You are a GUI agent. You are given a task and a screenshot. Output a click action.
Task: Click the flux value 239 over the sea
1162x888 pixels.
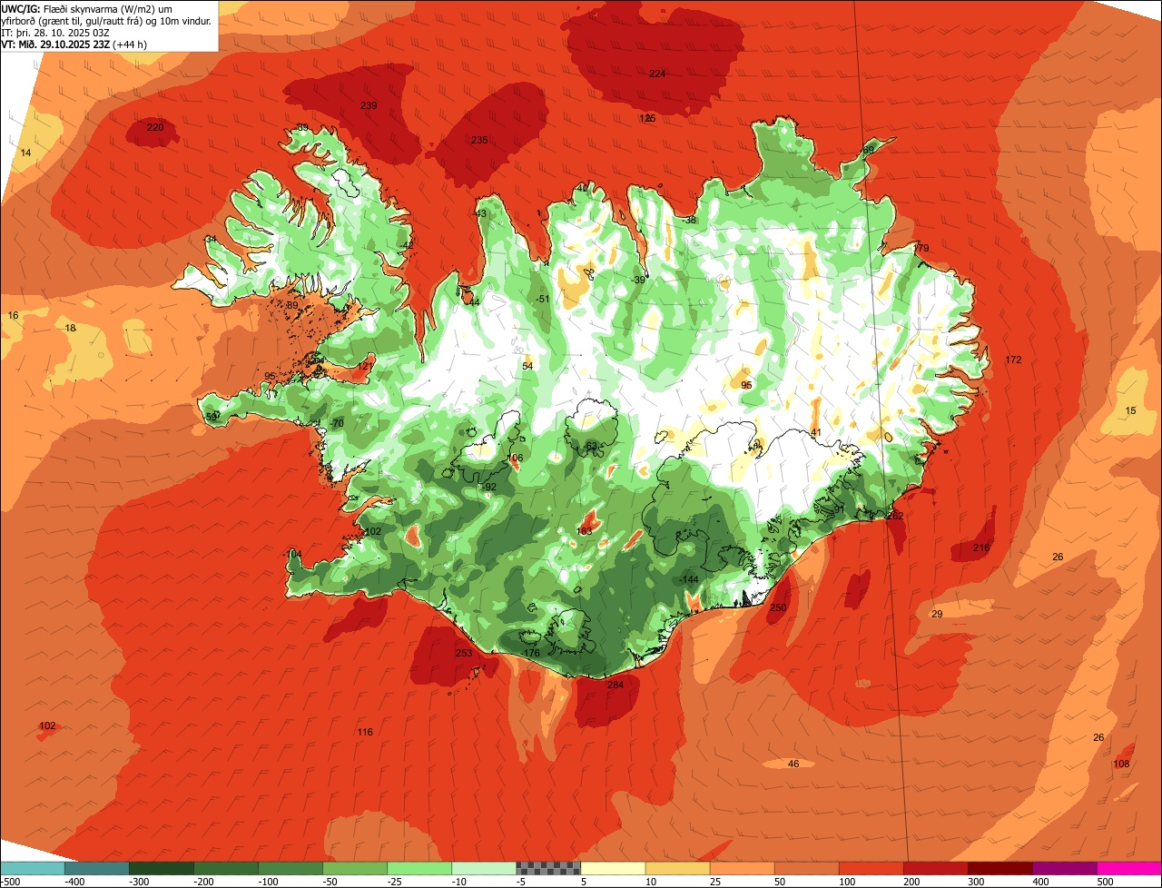369,106
